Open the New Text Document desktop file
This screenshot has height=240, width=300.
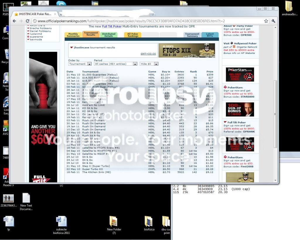pos(26,202)
